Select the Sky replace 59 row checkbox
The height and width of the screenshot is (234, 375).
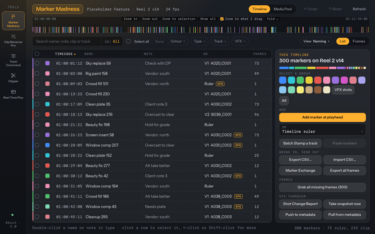click(37, 63)
